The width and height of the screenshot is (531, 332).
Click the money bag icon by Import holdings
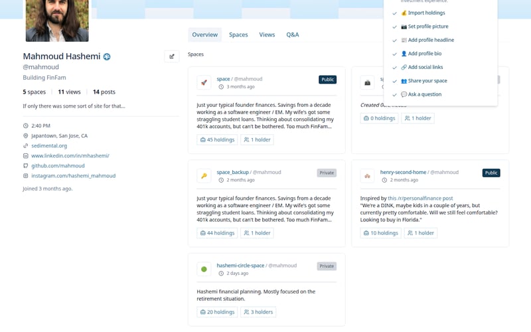pyautogui.click(x=404, y=13)
